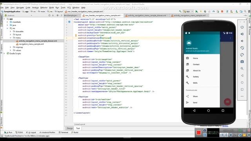Screen dimensions: 251x141
Task: Switch to activity_navigation_menu_sample_drawer.xml tab
Action: (147, 15)
